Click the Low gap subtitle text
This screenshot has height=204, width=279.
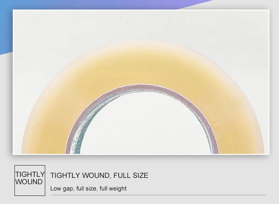88,188
